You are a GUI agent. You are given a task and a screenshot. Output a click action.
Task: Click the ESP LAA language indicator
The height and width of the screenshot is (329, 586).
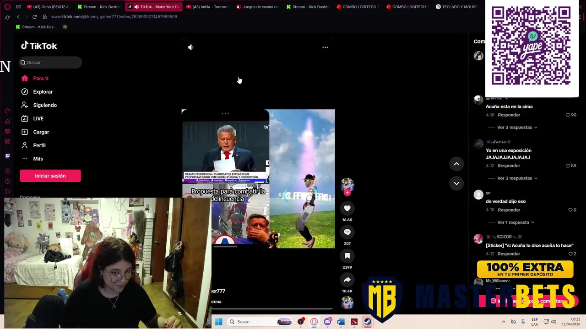point(535,322)
